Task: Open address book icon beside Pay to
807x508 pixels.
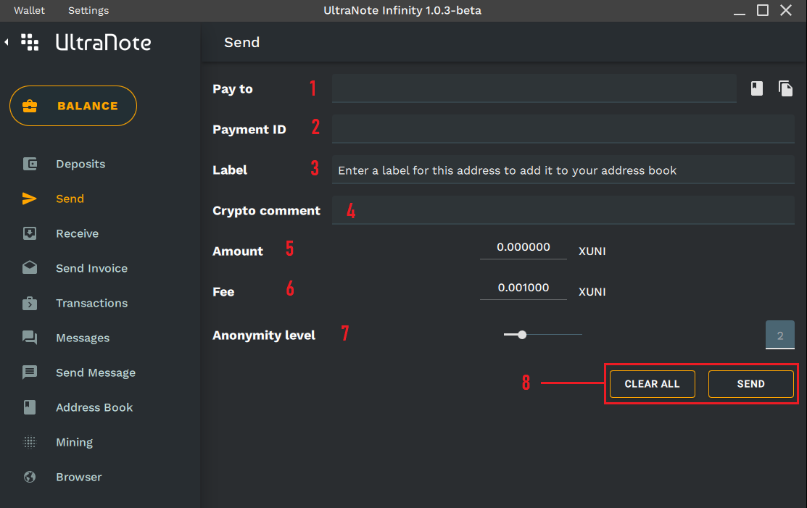Action: (x=756, y=88)
